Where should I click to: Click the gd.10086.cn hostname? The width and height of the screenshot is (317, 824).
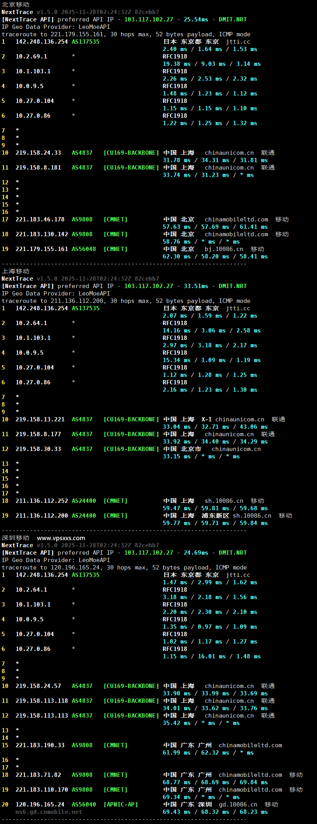(238, 805)
